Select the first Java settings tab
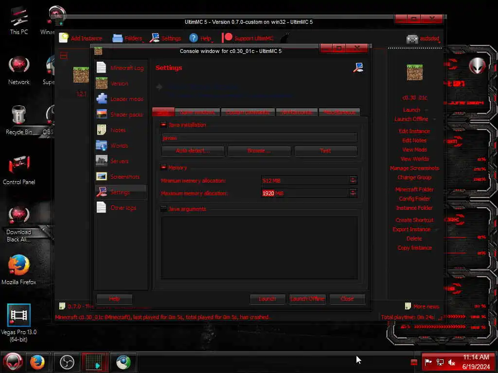Image resolution: width=498 pixels, height=373 pixels. [x=163, y=112]
